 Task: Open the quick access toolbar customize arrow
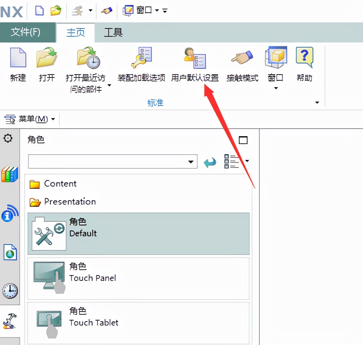165,11
